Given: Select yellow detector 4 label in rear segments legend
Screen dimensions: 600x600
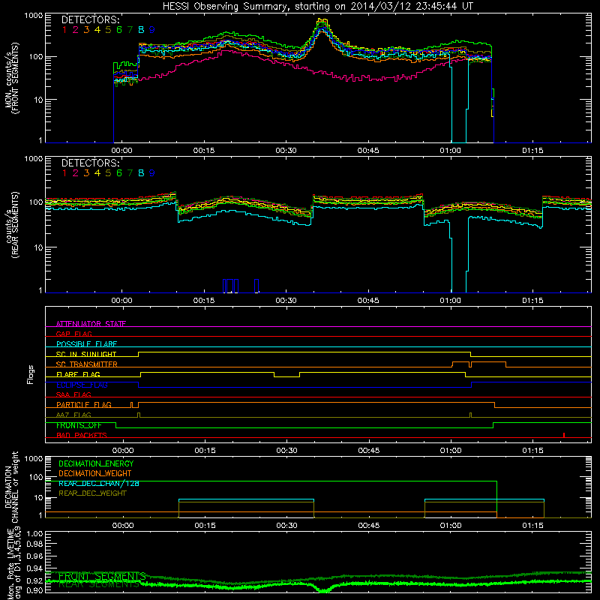Looking at the screenshot, I should coord(97,173).
